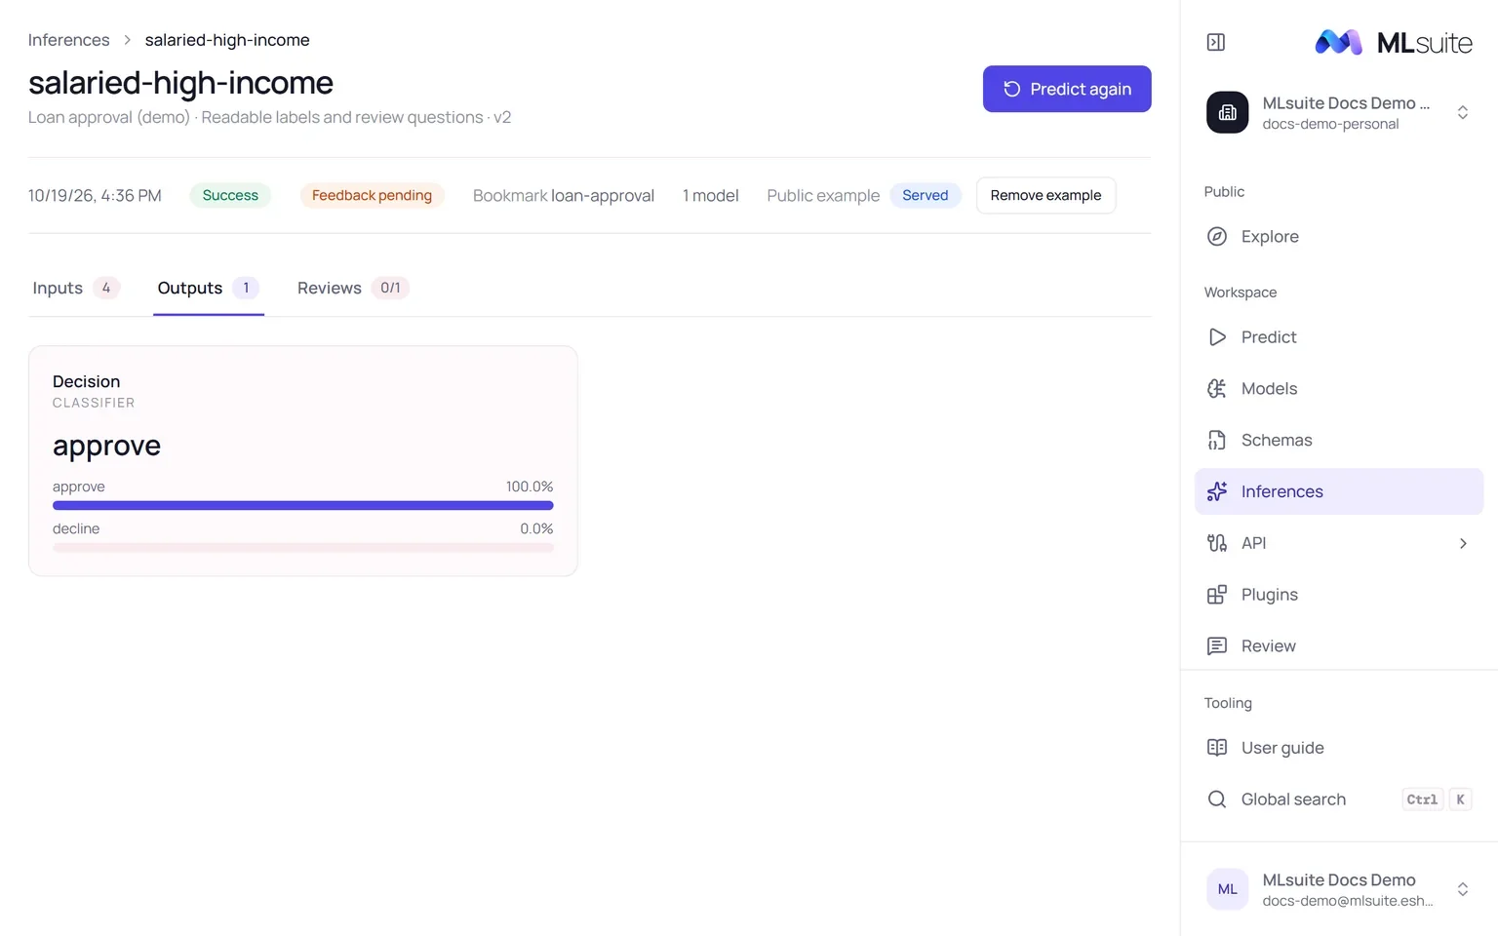Click the approve confidence bar
The height and width of the screenshot is (936, 1498).
(303, 505)
